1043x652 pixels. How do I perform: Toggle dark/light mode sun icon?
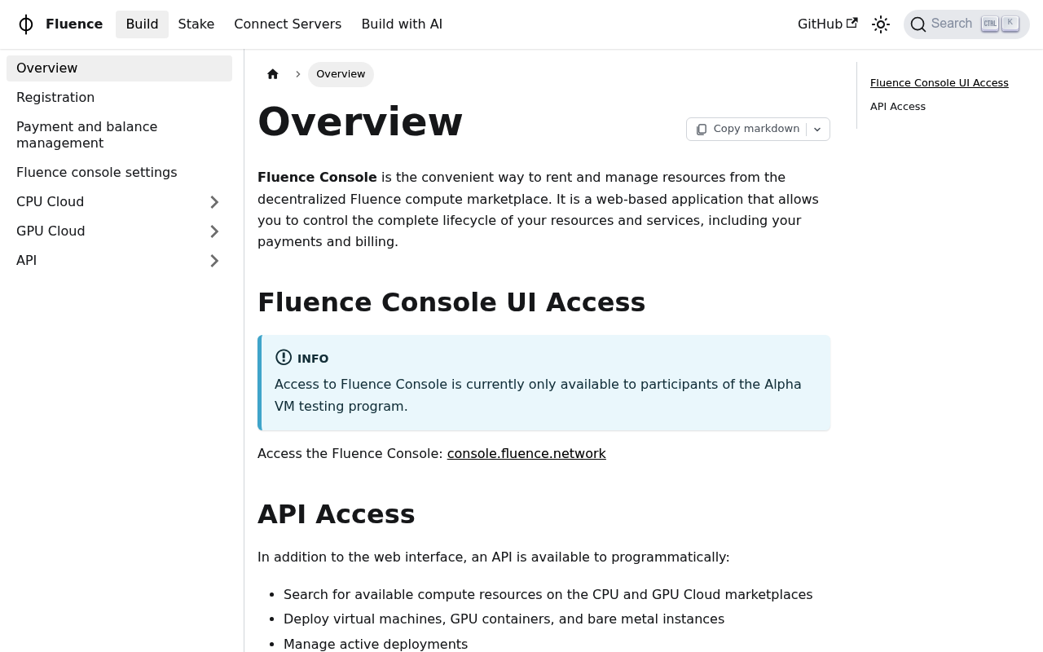click(881, 24)
